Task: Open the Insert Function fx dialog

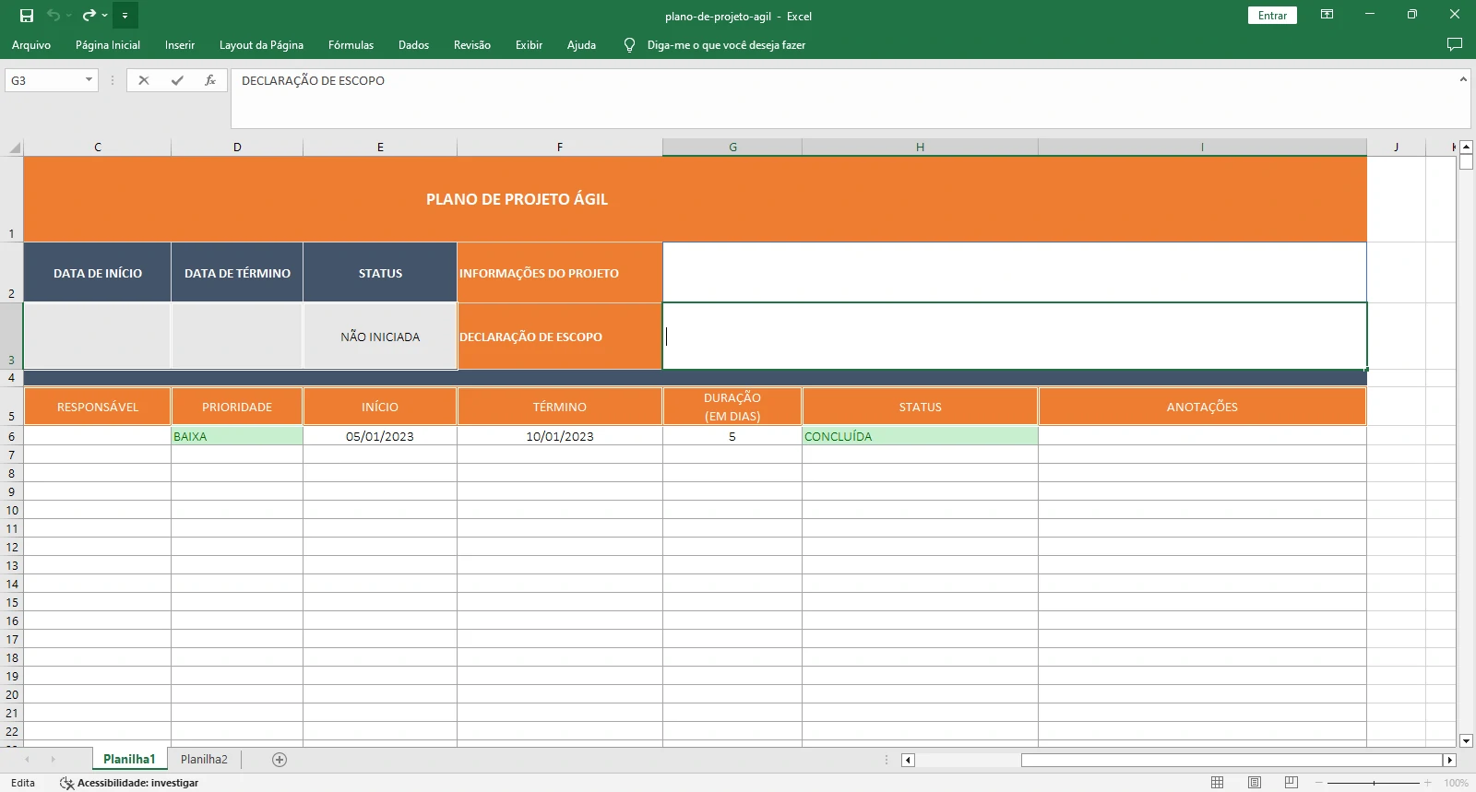Action: click(x=210, y=81)
